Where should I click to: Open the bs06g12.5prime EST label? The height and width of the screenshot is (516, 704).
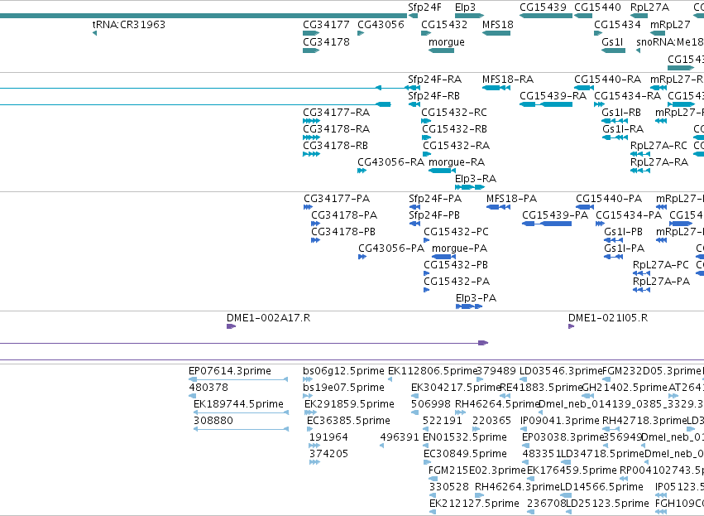[343, 372]
